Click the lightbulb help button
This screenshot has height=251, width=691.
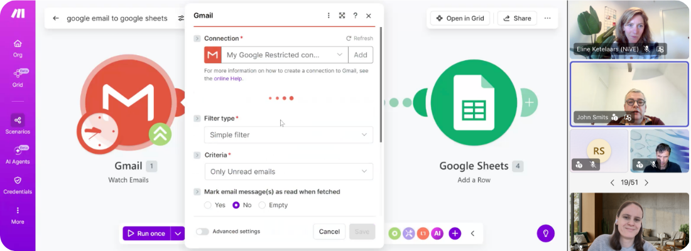[x=545, y=233]
